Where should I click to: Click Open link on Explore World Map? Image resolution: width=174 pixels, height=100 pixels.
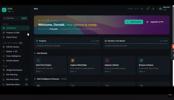73,71
